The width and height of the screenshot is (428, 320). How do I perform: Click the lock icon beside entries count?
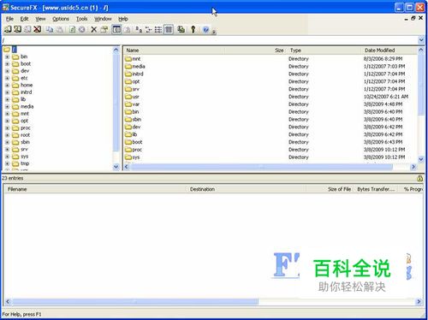419,178
